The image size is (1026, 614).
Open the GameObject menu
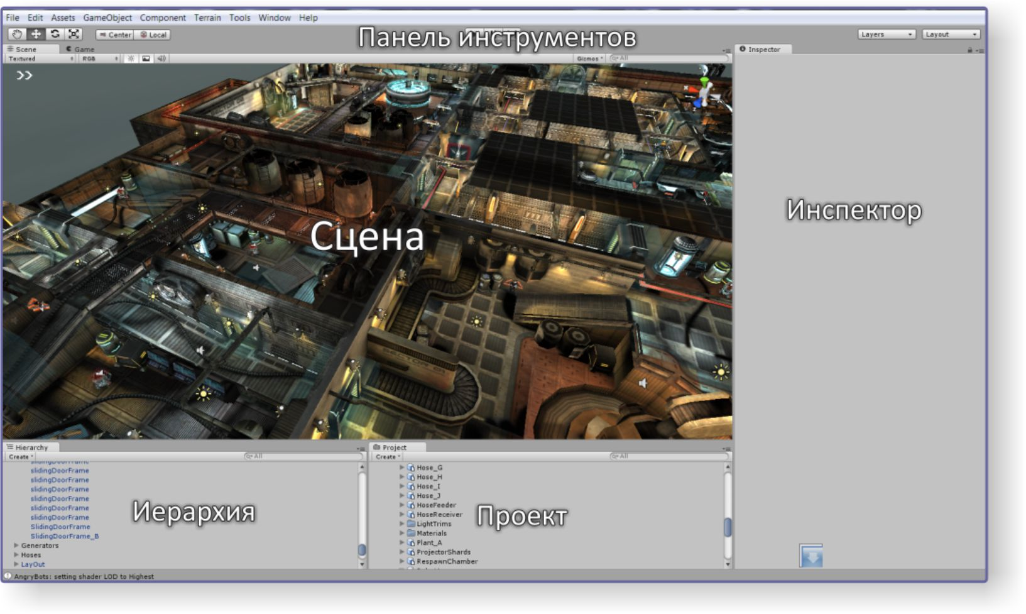click(x=107, y=18)
